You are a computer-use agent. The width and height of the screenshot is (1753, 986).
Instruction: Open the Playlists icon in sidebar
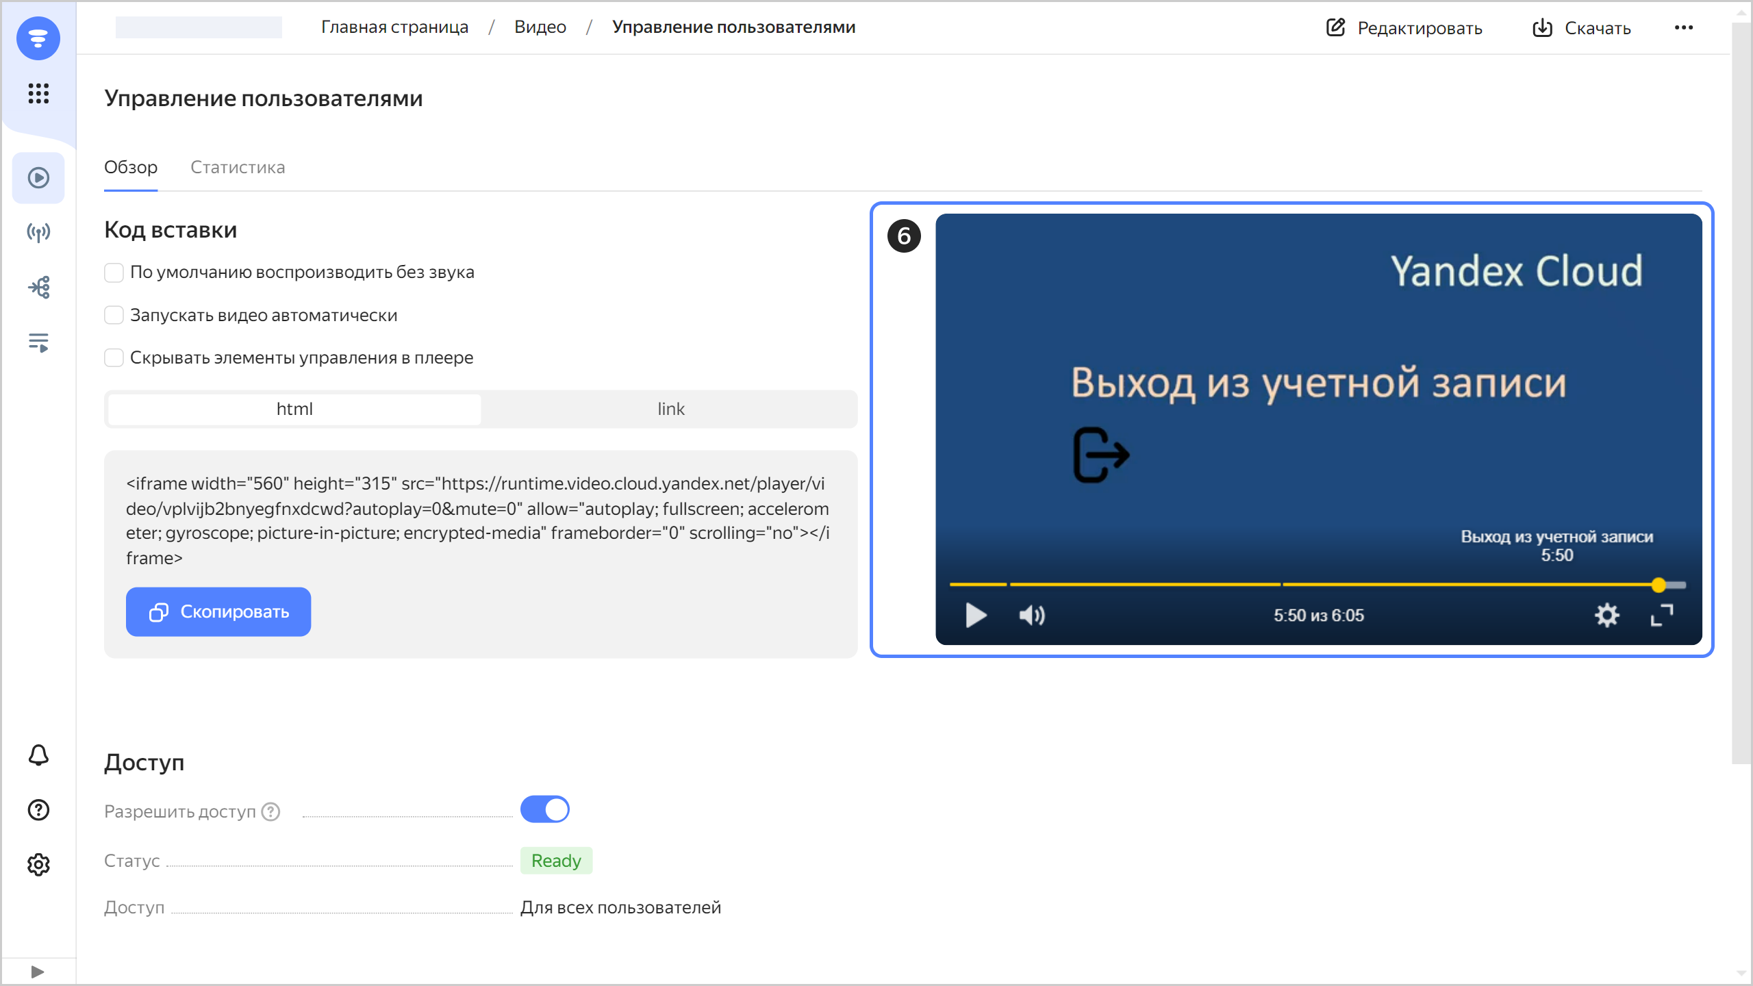pos(38,342)
